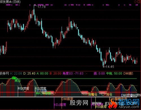The image size is (141, 110).
Task: Click the purple KDJ底背 marker label
Action: tap(60, 105)
